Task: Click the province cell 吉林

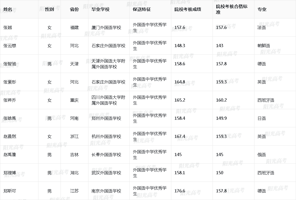Action: point(74,155)
